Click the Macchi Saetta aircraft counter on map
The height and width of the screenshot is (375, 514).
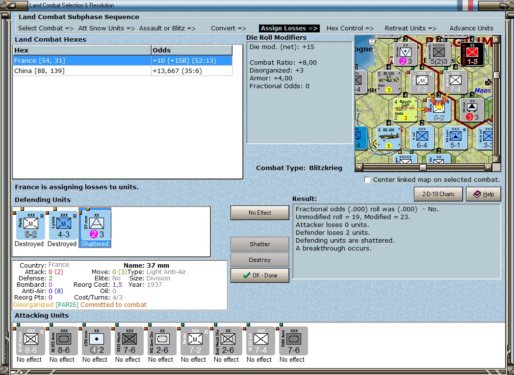[405, 110]
